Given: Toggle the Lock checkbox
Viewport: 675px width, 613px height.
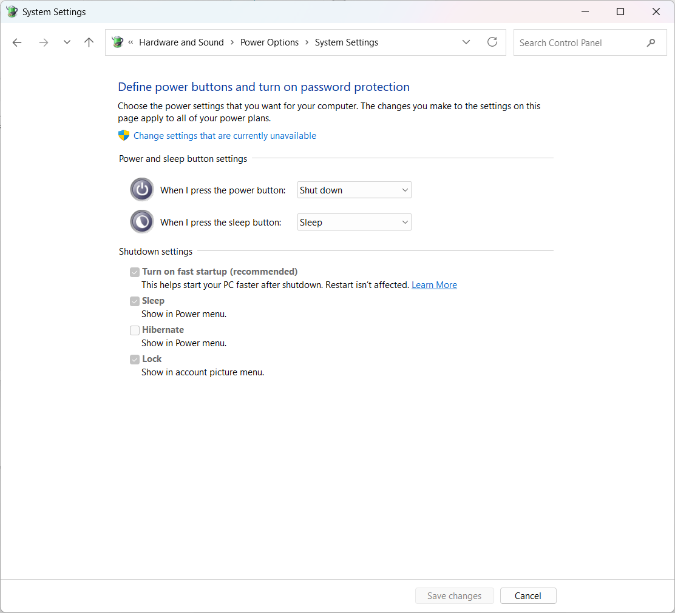Looking at the screenshot, I should (x=135, y=360).
